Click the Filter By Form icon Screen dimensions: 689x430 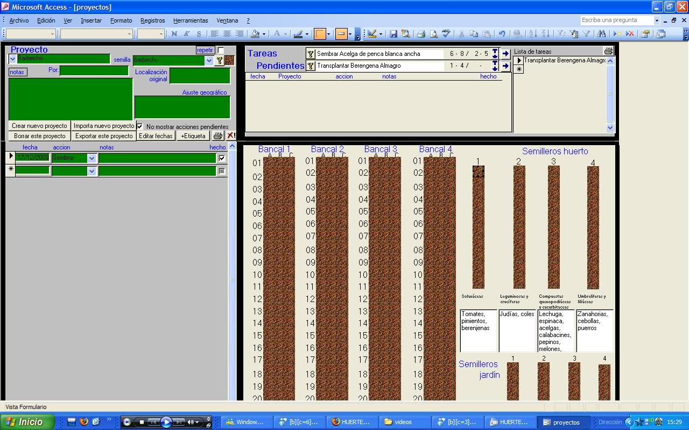[x=574, y=34]
